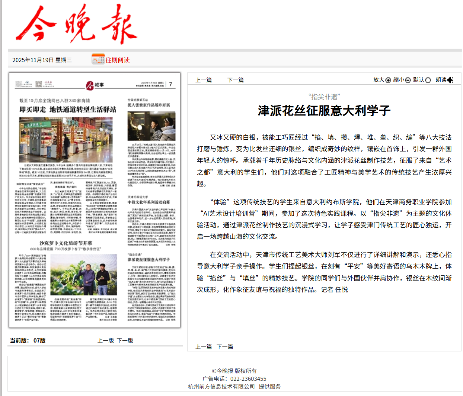Click the subway shop photo on the page
Image resolution: width=463 pixels, height=396 pixels.
coord(66,140)
